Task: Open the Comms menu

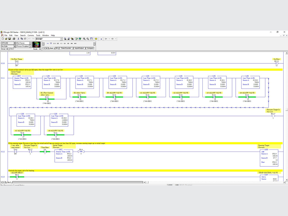Action: click(31, 35)
